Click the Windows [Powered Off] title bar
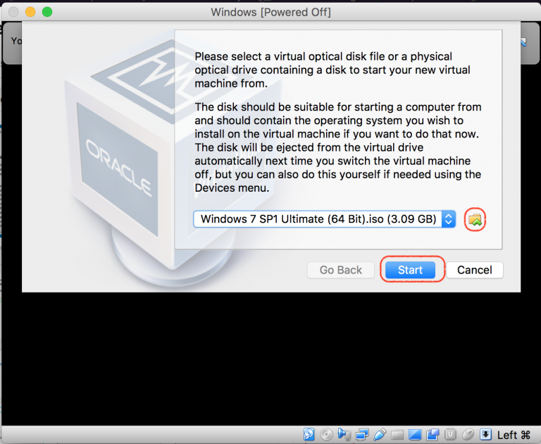Image resolution: width=541 pixels, height=444 pixels. point(270,12)
